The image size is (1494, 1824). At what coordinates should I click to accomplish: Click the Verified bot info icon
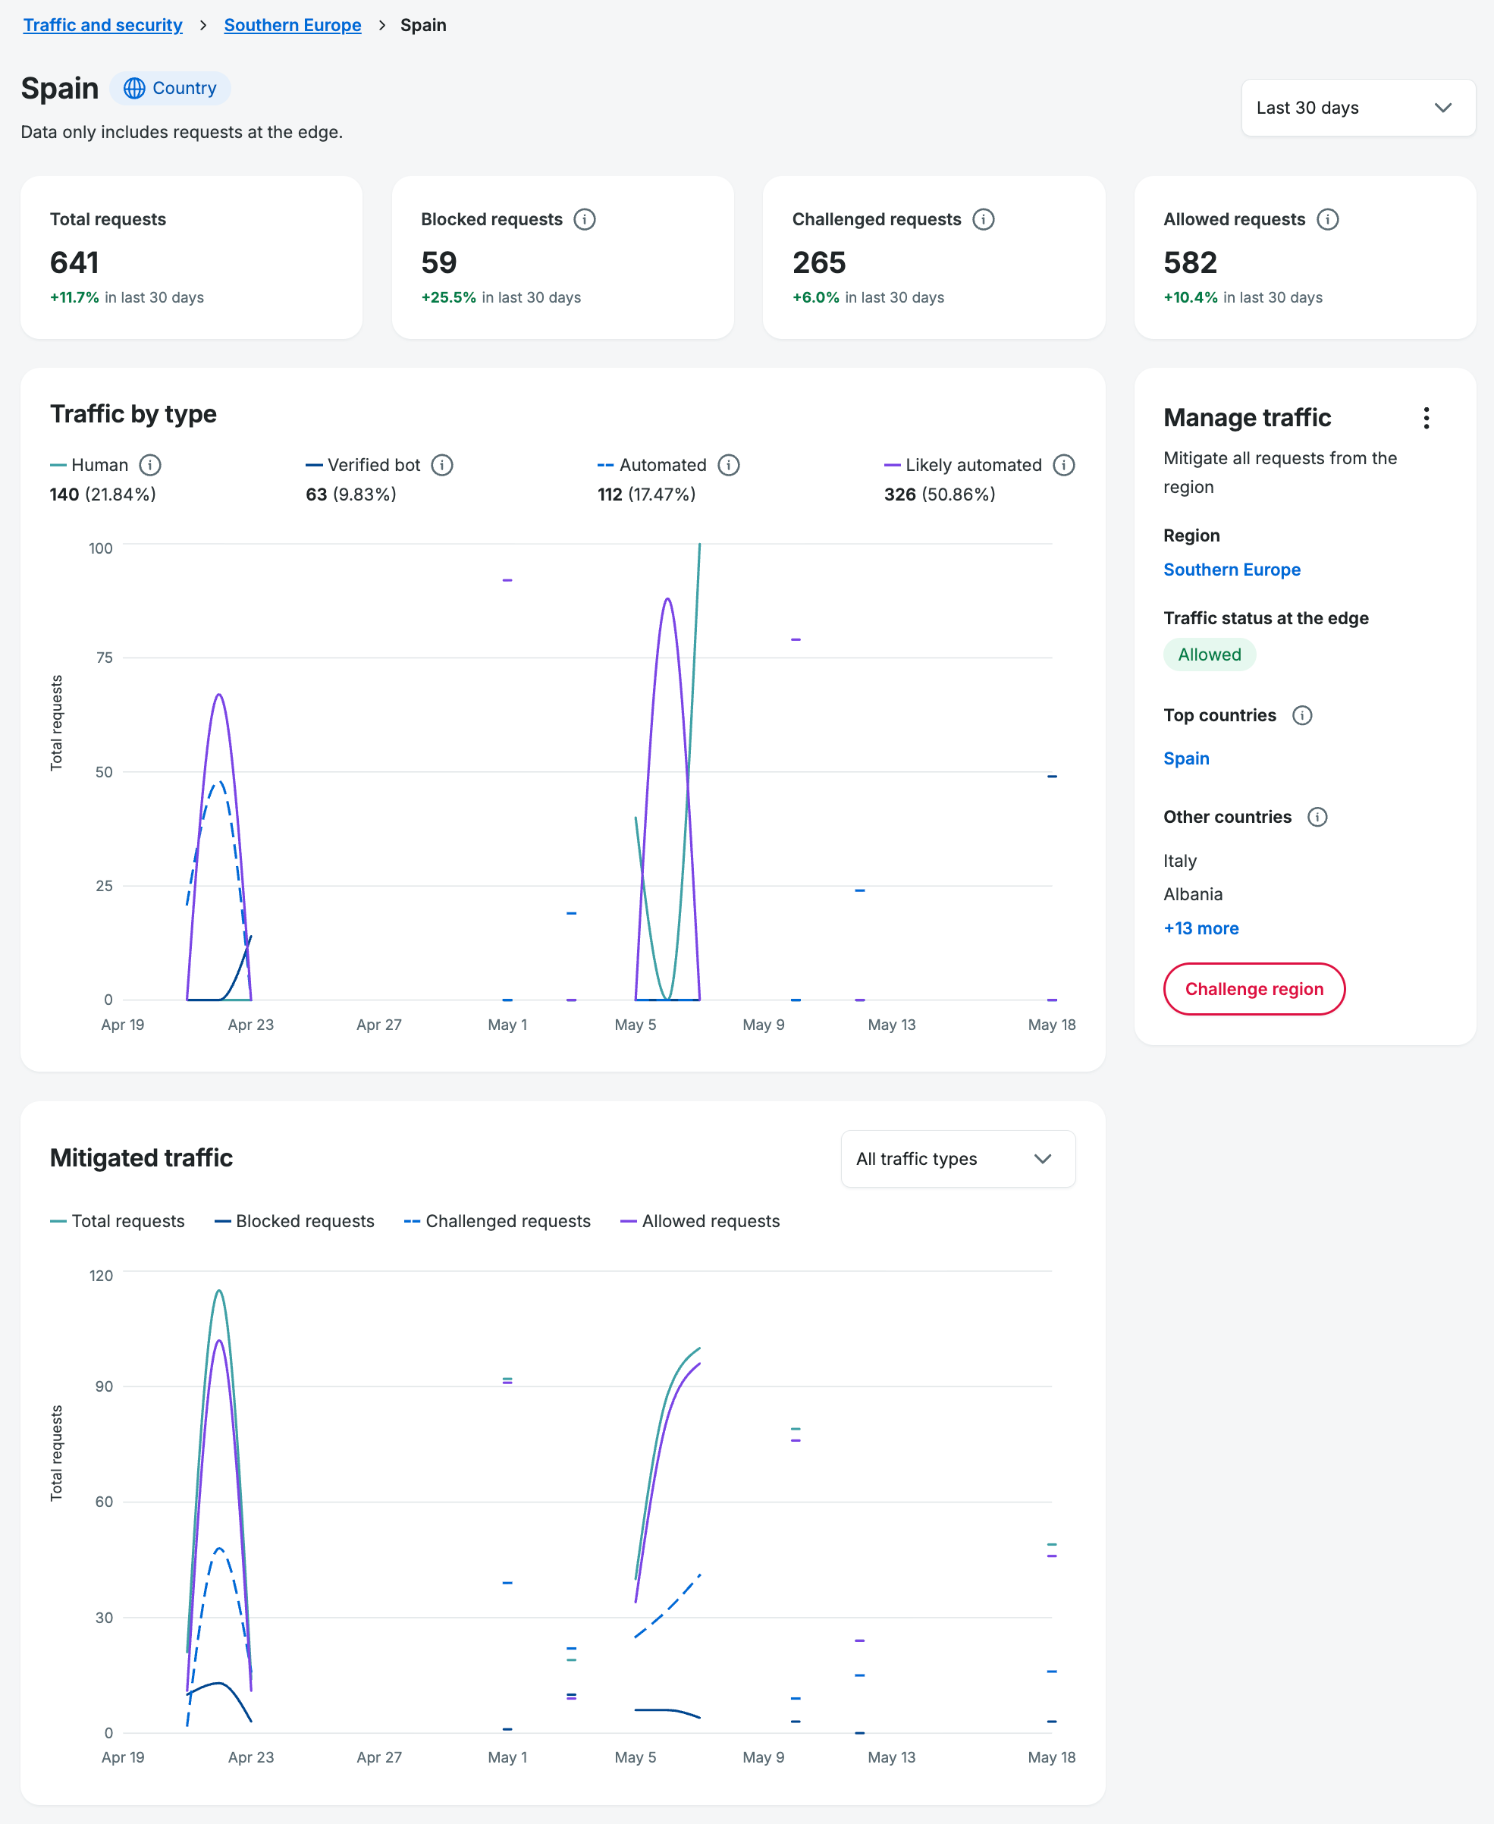441,465
